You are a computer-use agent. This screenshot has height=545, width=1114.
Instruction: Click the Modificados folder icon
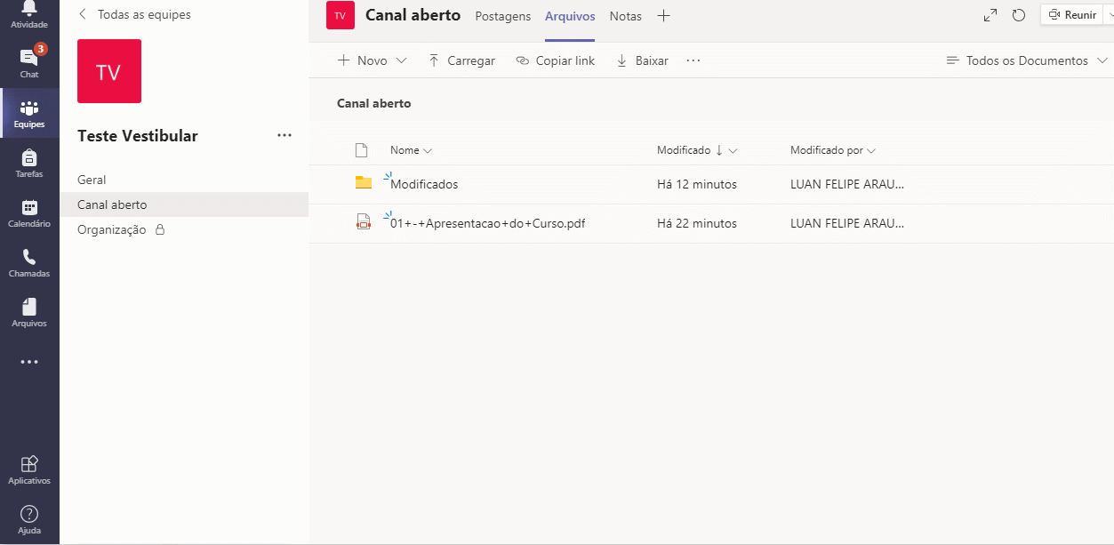click(364, 183)
